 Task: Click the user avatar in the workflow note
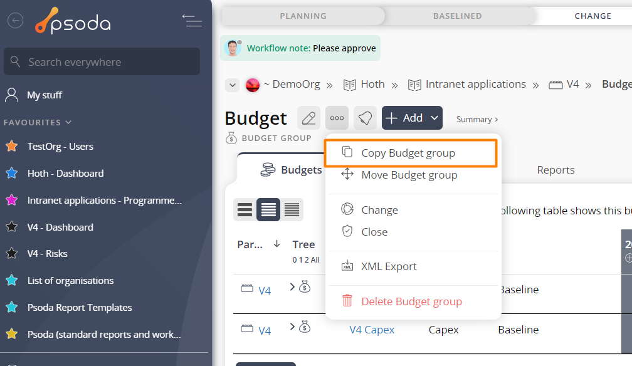[233, 48]
